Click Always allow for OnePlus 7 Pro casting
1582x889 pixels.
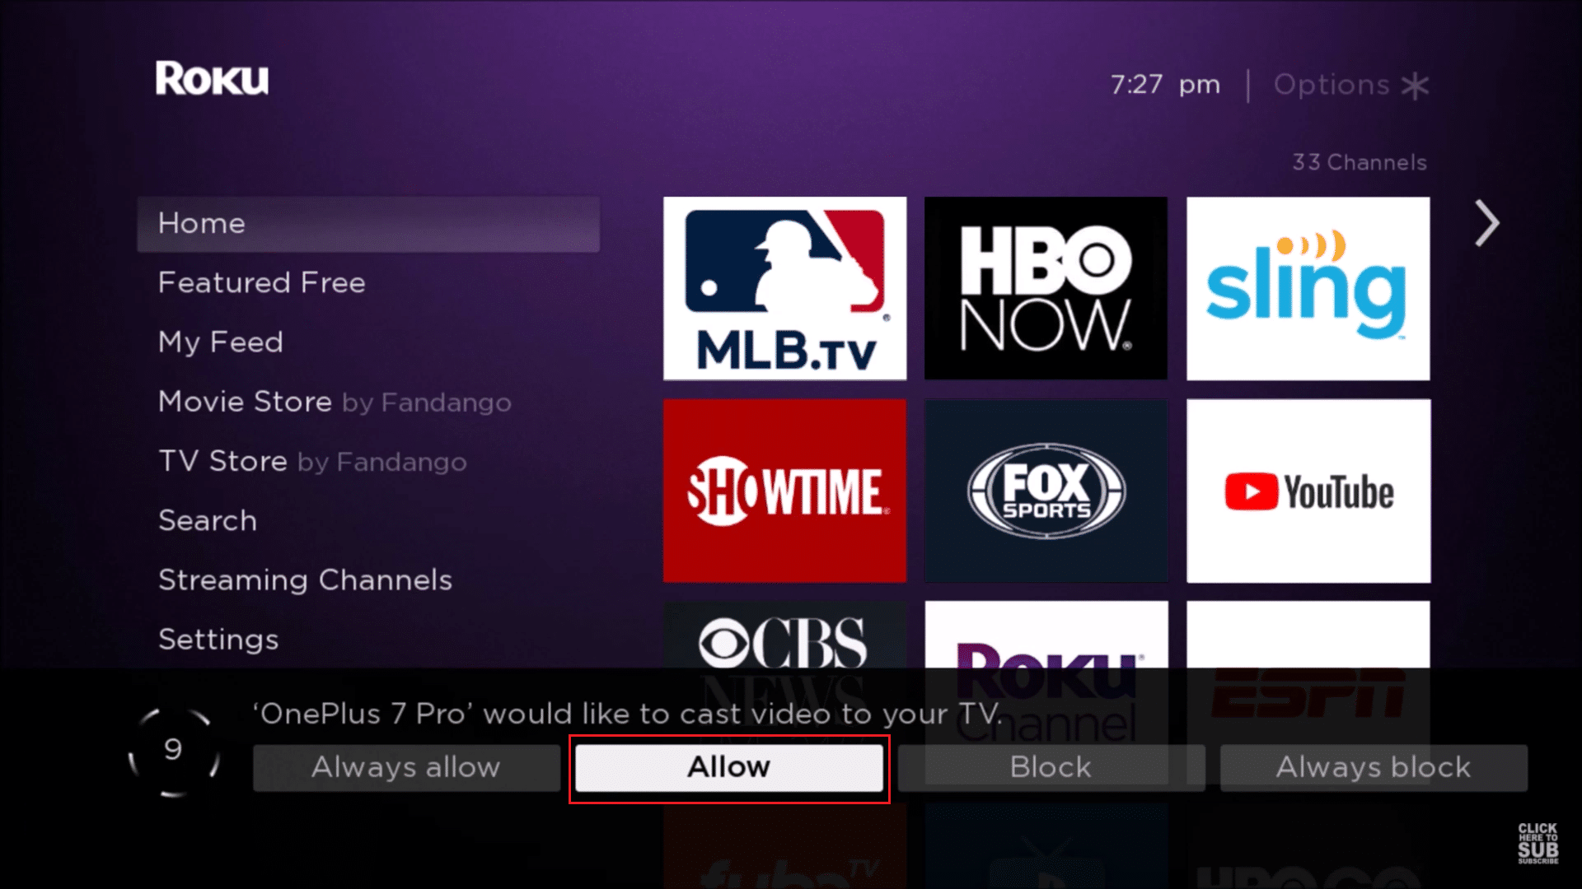405,766
